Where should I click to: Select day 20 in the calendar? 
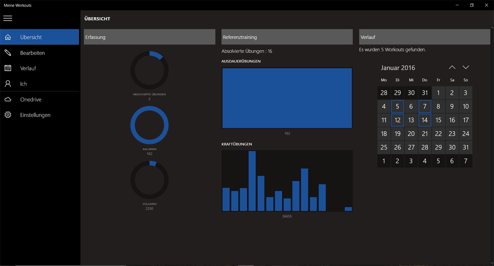pyautogui.click(x=411, y=134)
